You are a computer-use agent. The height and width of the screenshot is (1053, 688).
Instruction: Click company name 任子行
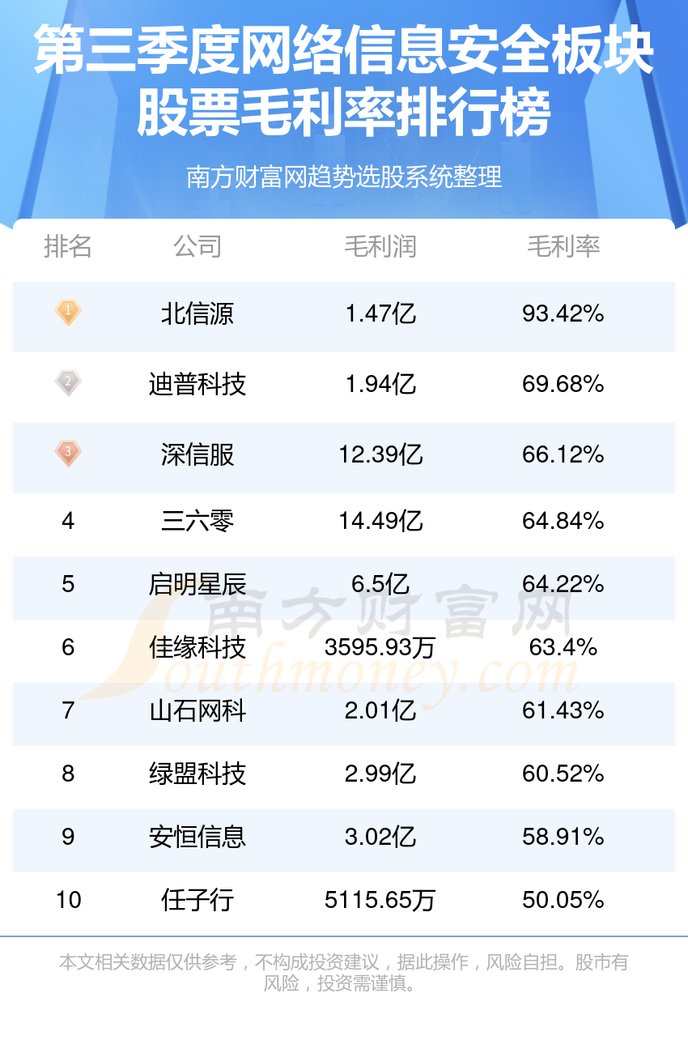click(197, 900)
